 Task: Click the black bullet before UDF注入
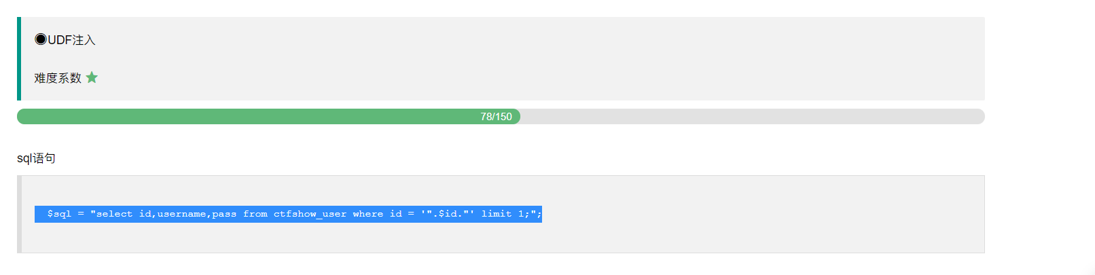[x=41, y=39]
